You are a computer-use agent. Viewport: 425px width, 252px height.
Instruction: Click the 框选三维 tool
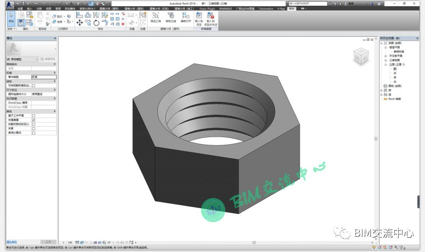click(155, 17)
